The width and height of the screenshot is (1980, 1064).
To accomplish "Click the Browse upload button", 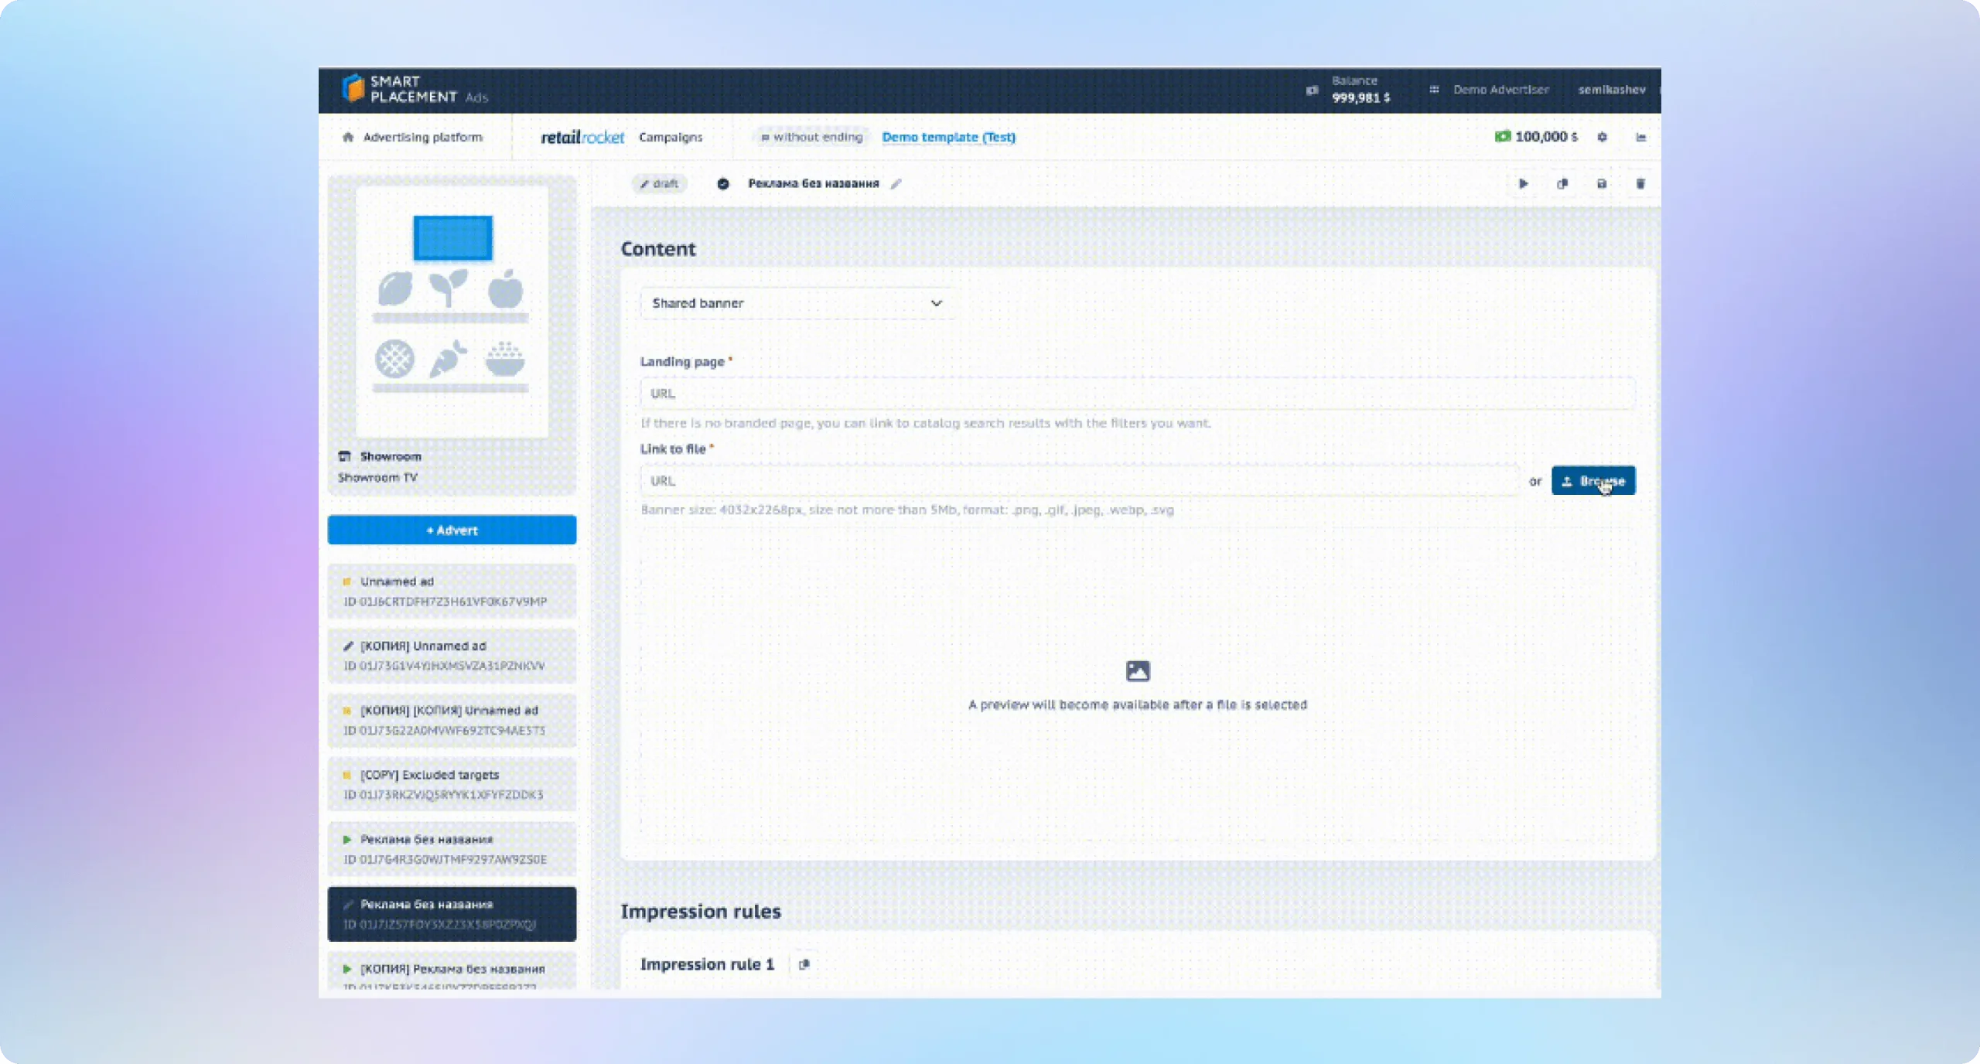I will [1593, 480].
